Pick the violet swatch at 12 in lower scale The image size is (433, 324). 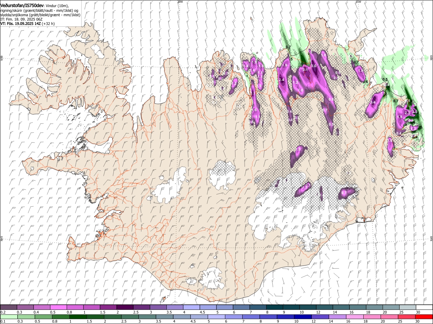pos(320,317)
